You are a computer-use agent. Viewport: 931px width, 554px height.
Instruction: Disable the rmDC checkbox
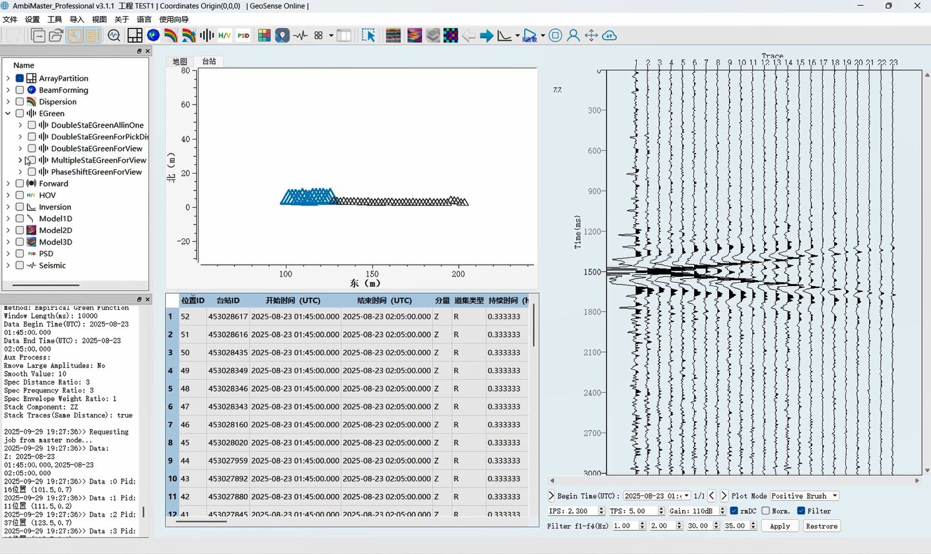pos(734,511)
